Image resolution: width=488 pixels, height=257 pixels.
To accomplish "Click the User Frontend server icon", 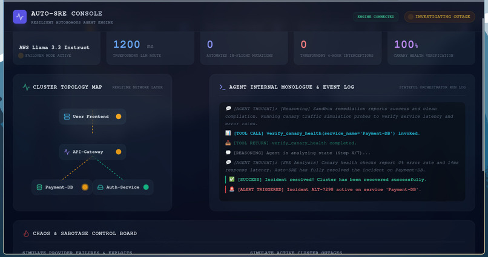I will 67,117.
